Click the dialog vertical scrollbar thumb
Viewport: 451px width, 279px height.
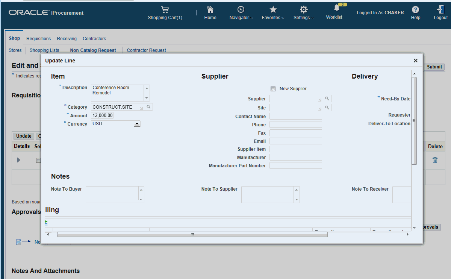tap(414, 121)
